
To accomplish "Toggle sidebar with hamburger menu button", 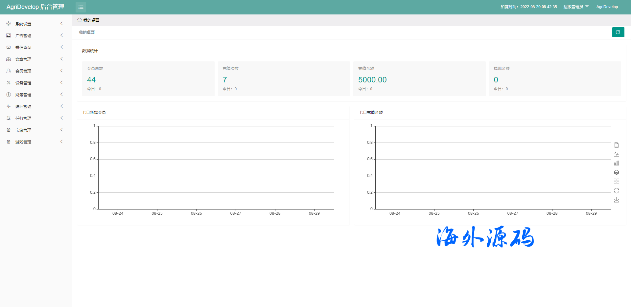I will [x=81, y=7].
